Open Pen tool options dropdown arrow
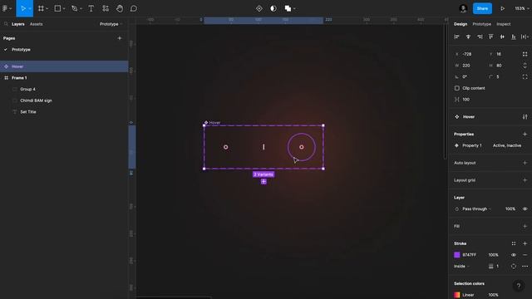Viewport: 532px width, 299px height. click(x=81, y=9)
